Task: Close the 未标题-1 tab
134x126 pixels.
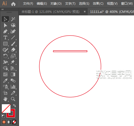Action: point(85,12)
